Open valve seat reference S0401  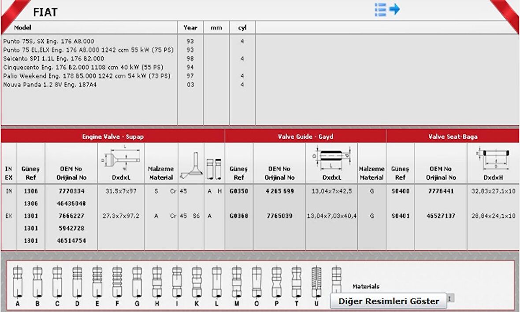(400, 216)
